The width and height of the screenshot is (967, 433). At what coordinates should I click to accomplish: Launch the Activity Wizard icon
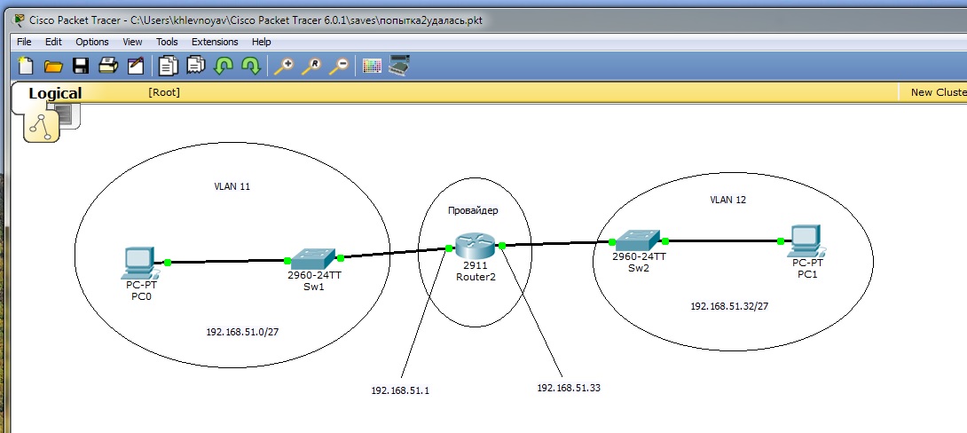pyautogui.click(x=135, y=66)
